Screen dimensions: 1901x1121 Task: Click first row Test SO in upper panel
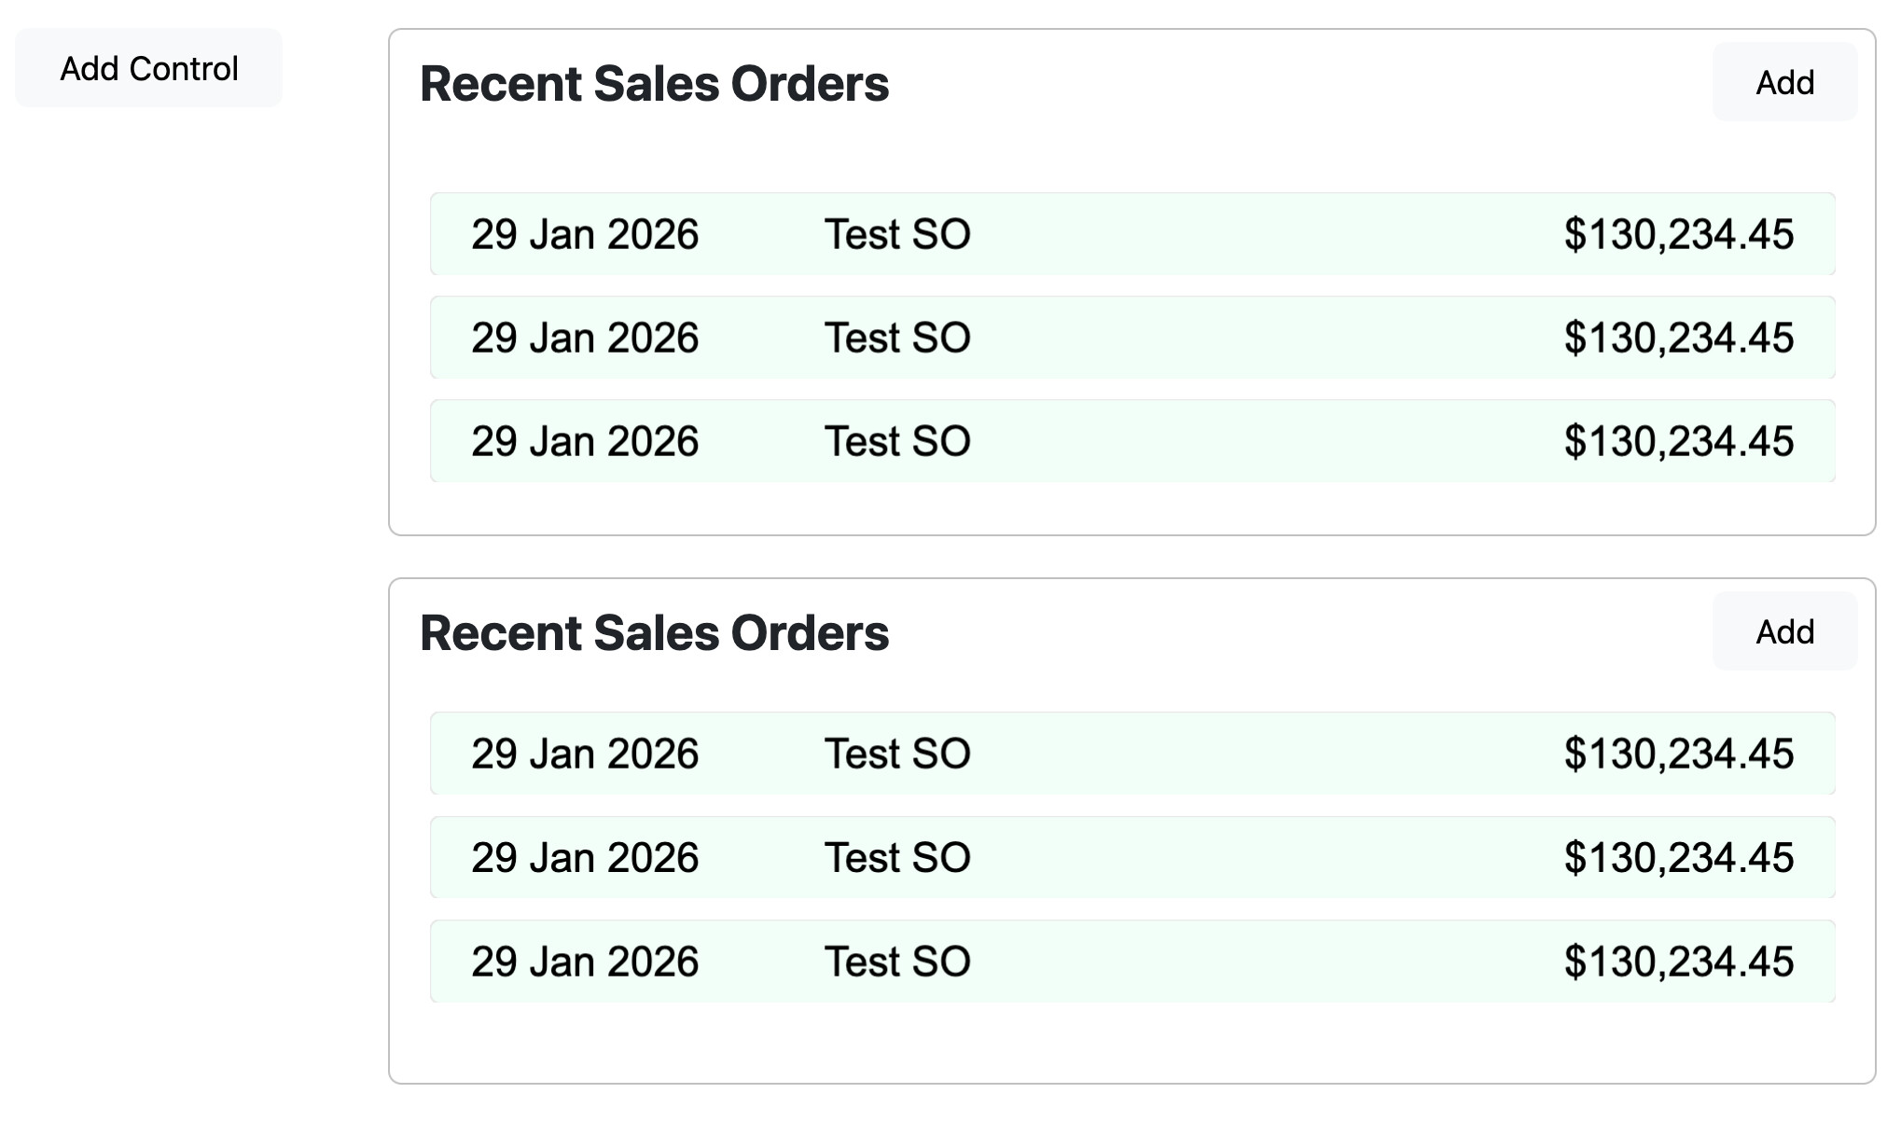(x=897, y=234)
